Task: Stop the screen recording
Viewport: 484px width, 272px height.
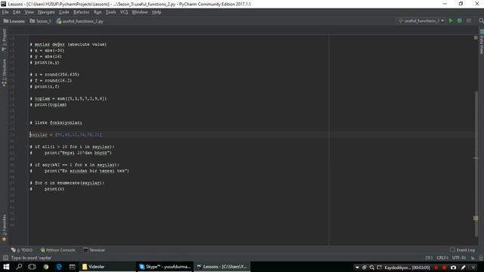Action: coord(444,267)
